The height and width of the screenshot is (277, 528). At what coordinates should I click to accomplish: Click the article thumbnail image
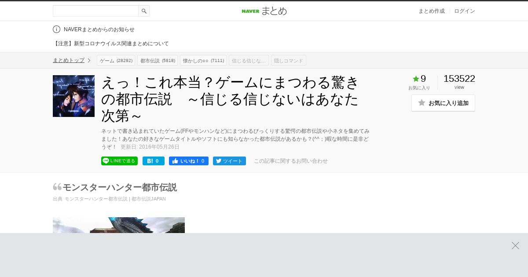(x=73, y=96)
